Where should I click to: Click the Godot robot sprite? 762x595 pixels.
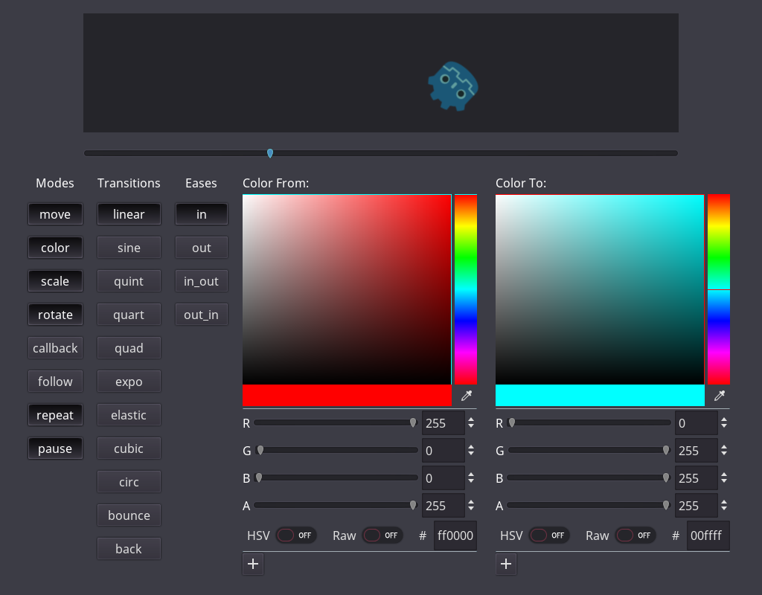(x=453, y=86)
